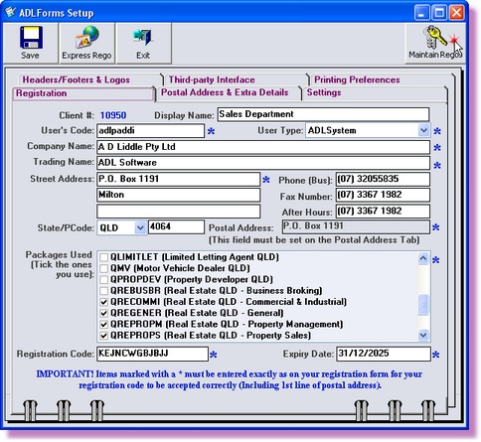The image size is (481, 442).
Task: Open the Settings tab
Action: click(x=324, y=92)
